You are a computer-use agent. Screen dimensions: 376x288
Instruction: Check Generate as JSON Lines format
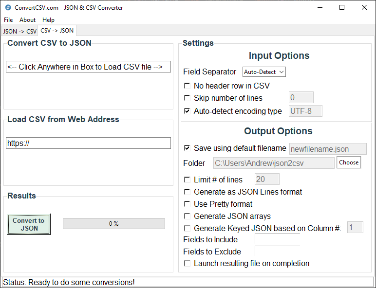187,192
